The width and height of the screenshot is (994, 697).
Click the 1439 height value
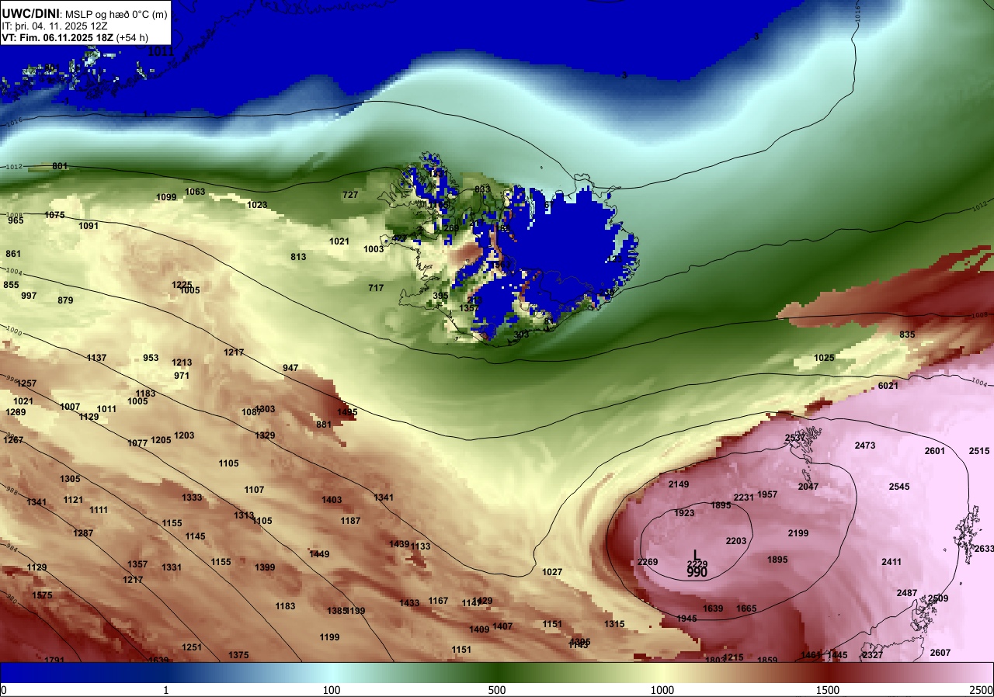399,544
